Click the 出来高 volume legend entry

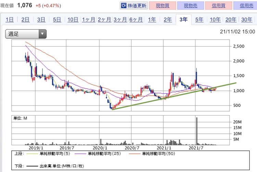tap(55, 166)
